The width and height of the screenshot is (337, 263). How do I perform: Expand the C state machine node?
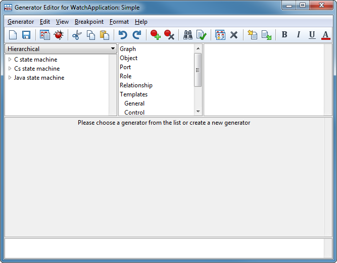10,59
